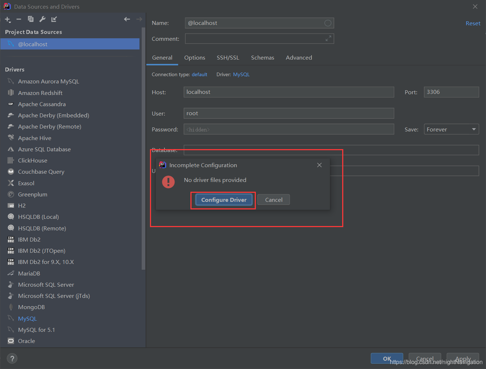Go forward with the right arrow icon

139,19
